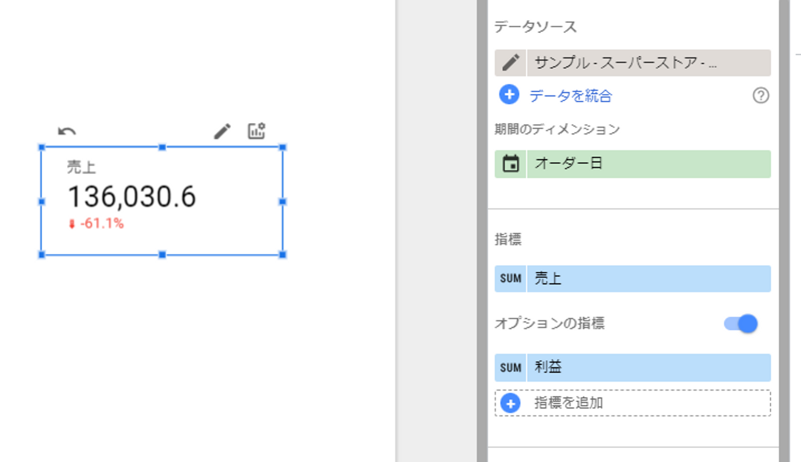Click the blue plus icon beside データを統合

(x=509, y=95)
